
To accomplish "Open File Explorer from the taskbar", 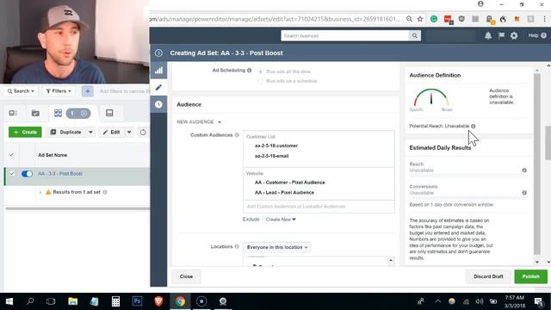I will tap(72, 301).
